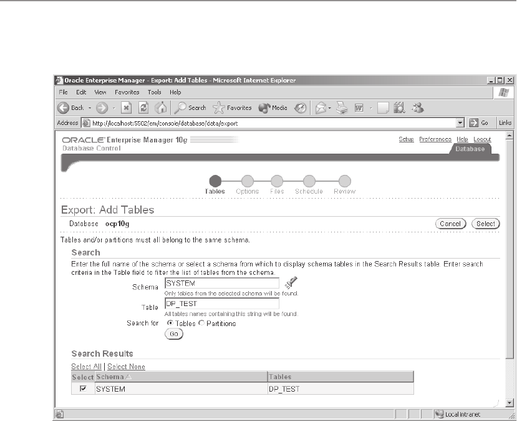This screenshot has width=517, height=421.
Task: Open the View menu
Action: (100, 92)
